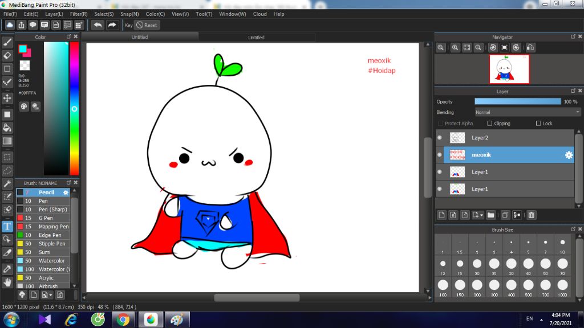Screen dimensions: 584x328
Task: Hide the Layer2 layer
Action: pyautogui.click(x=440, y=138)
